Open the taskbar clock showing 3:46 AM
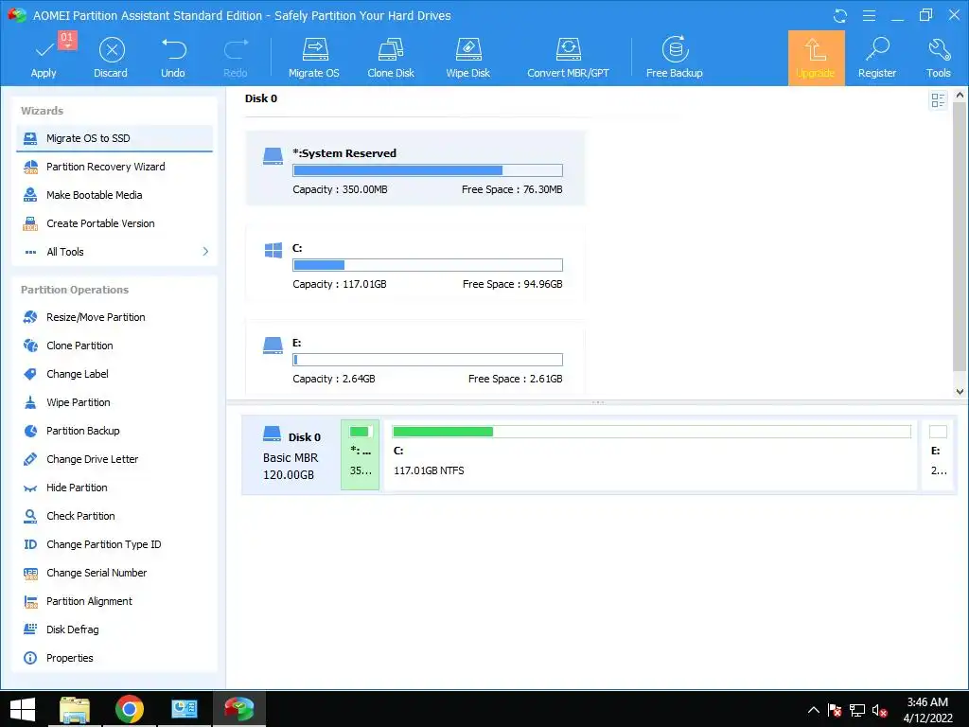This screenshot has width=969, height=727. 927,710
